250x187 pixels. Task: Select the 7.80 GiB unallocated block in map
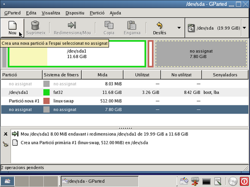[x=201, y=54]
